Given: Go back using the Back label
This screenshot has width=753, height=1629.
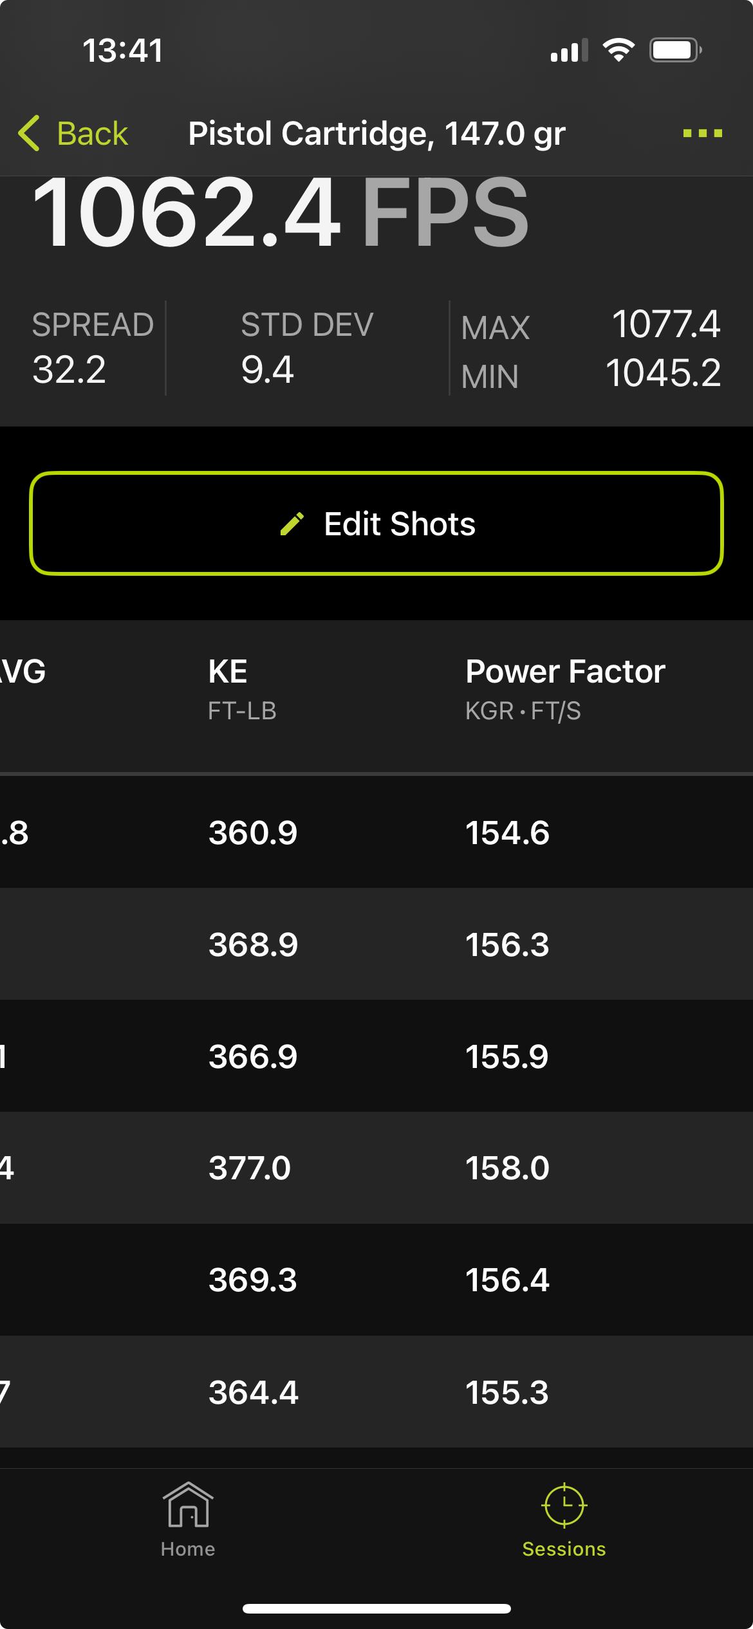Looking at the screenshot, I should pos(92,134).
